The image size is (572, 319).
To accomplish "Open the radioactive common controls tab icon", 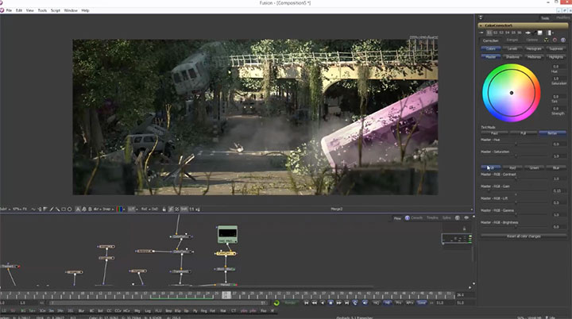I will [x=546, y=40].
